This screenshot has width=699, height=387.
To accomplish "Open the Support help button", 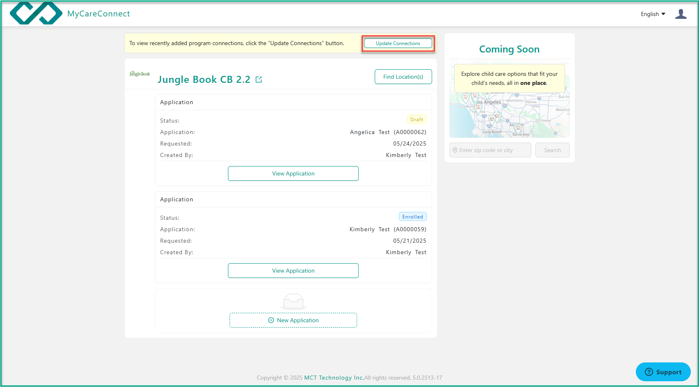I will 663,372.
